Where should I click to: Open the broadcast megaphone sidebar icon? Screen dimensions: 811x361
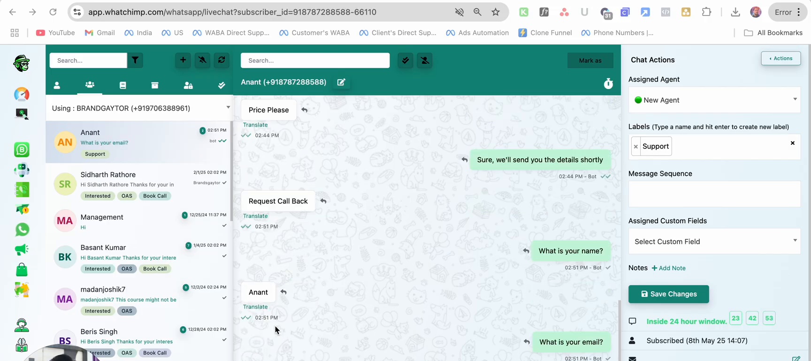[x=22, y=249]
